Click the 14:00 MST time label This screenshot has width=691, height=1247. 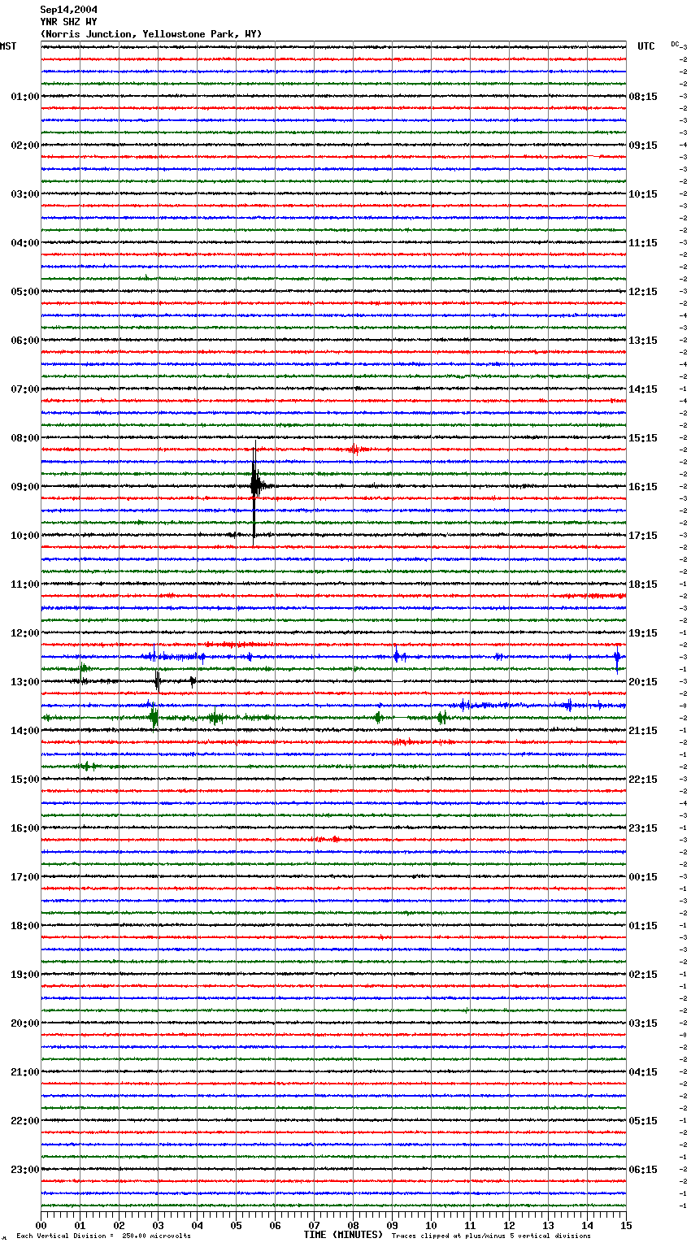(24, 731)
